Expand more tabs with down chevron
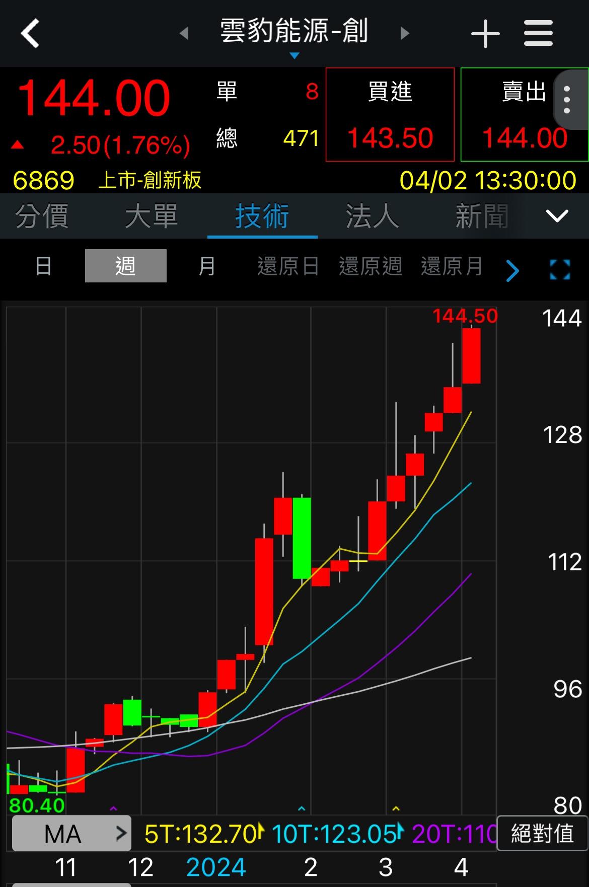The height and width of the screenshot is (887, 589). [557, 216]
